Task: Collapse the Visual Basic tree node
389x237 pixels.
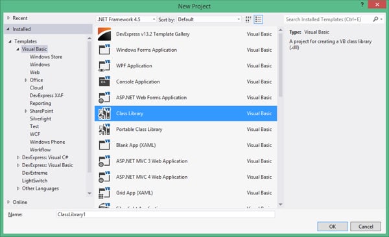Action: click(x=18, y=49)
